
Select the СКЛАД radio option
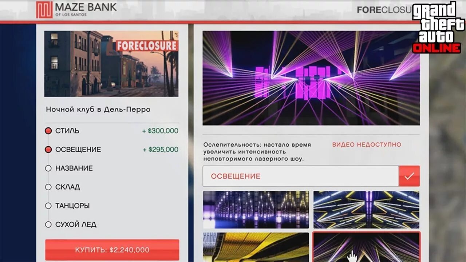pos(48,187)
